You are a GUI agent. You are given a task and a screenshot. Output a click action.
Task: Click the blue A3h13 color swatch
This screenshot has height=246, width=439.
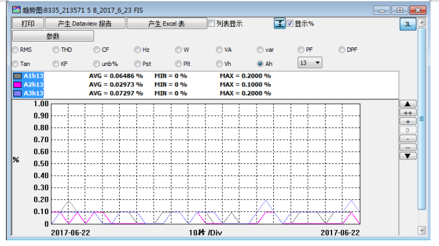point(18,94)
